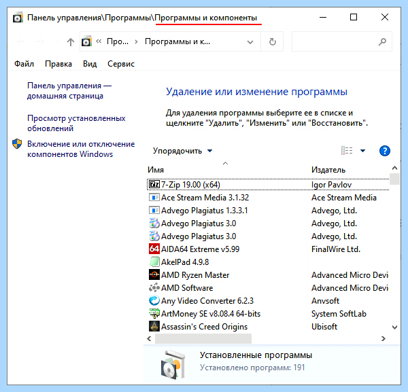
Task: Select Advego Plagiatus 1.3.3.1 entry
Action: point(204,211)
